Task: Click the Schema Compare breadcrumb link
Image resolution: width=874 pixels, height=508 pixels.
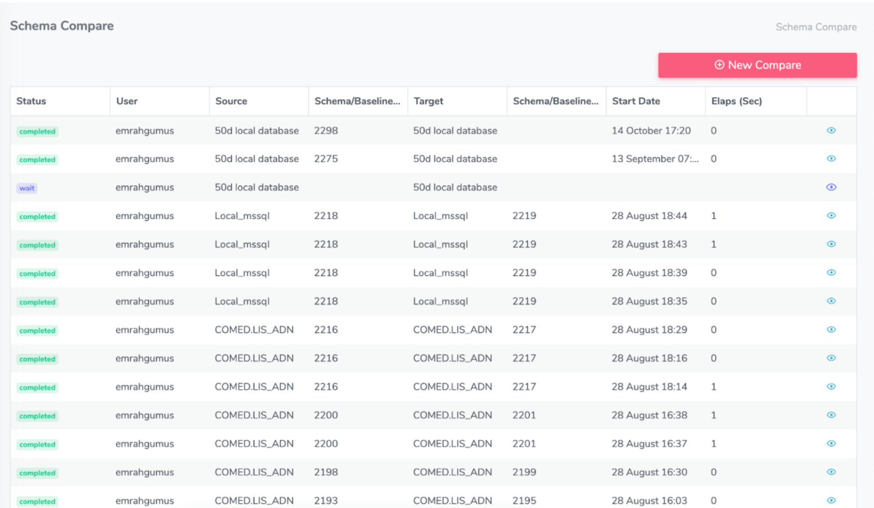Action: click(x=816, y=27)
